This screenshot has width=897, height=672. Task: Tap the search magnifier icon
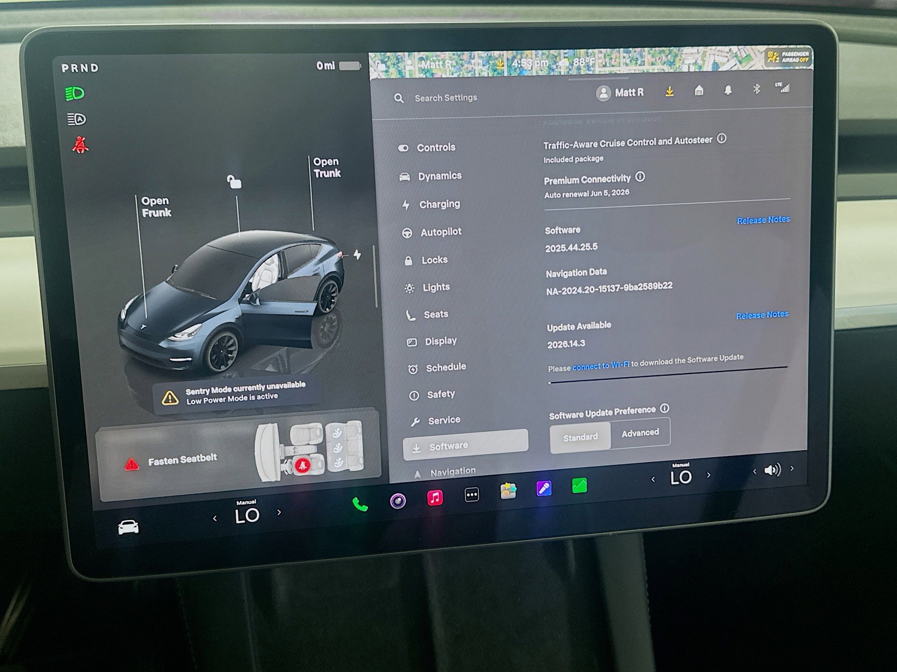(x=399, y=98)
